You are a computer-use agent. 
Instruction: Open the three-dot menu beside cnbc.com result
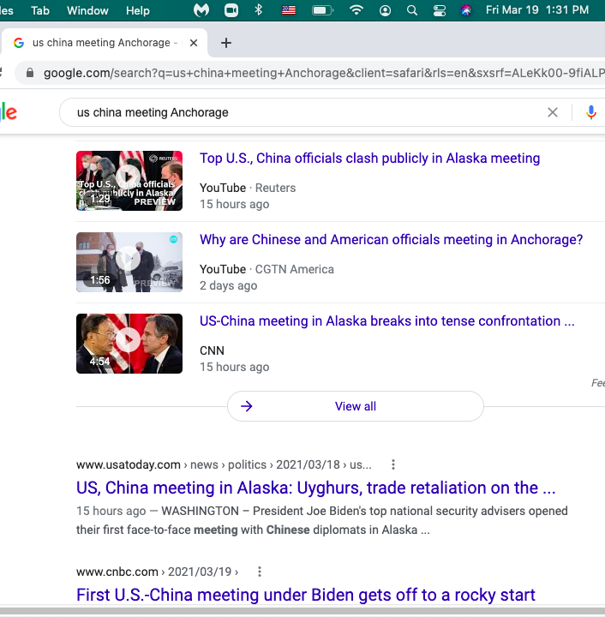click(260, 572)
